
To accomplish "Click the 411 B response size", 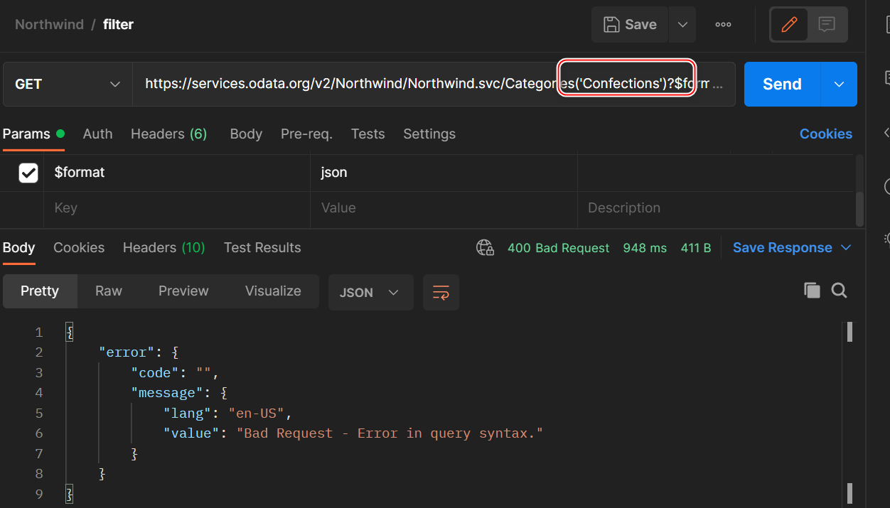I will (696, 248).
